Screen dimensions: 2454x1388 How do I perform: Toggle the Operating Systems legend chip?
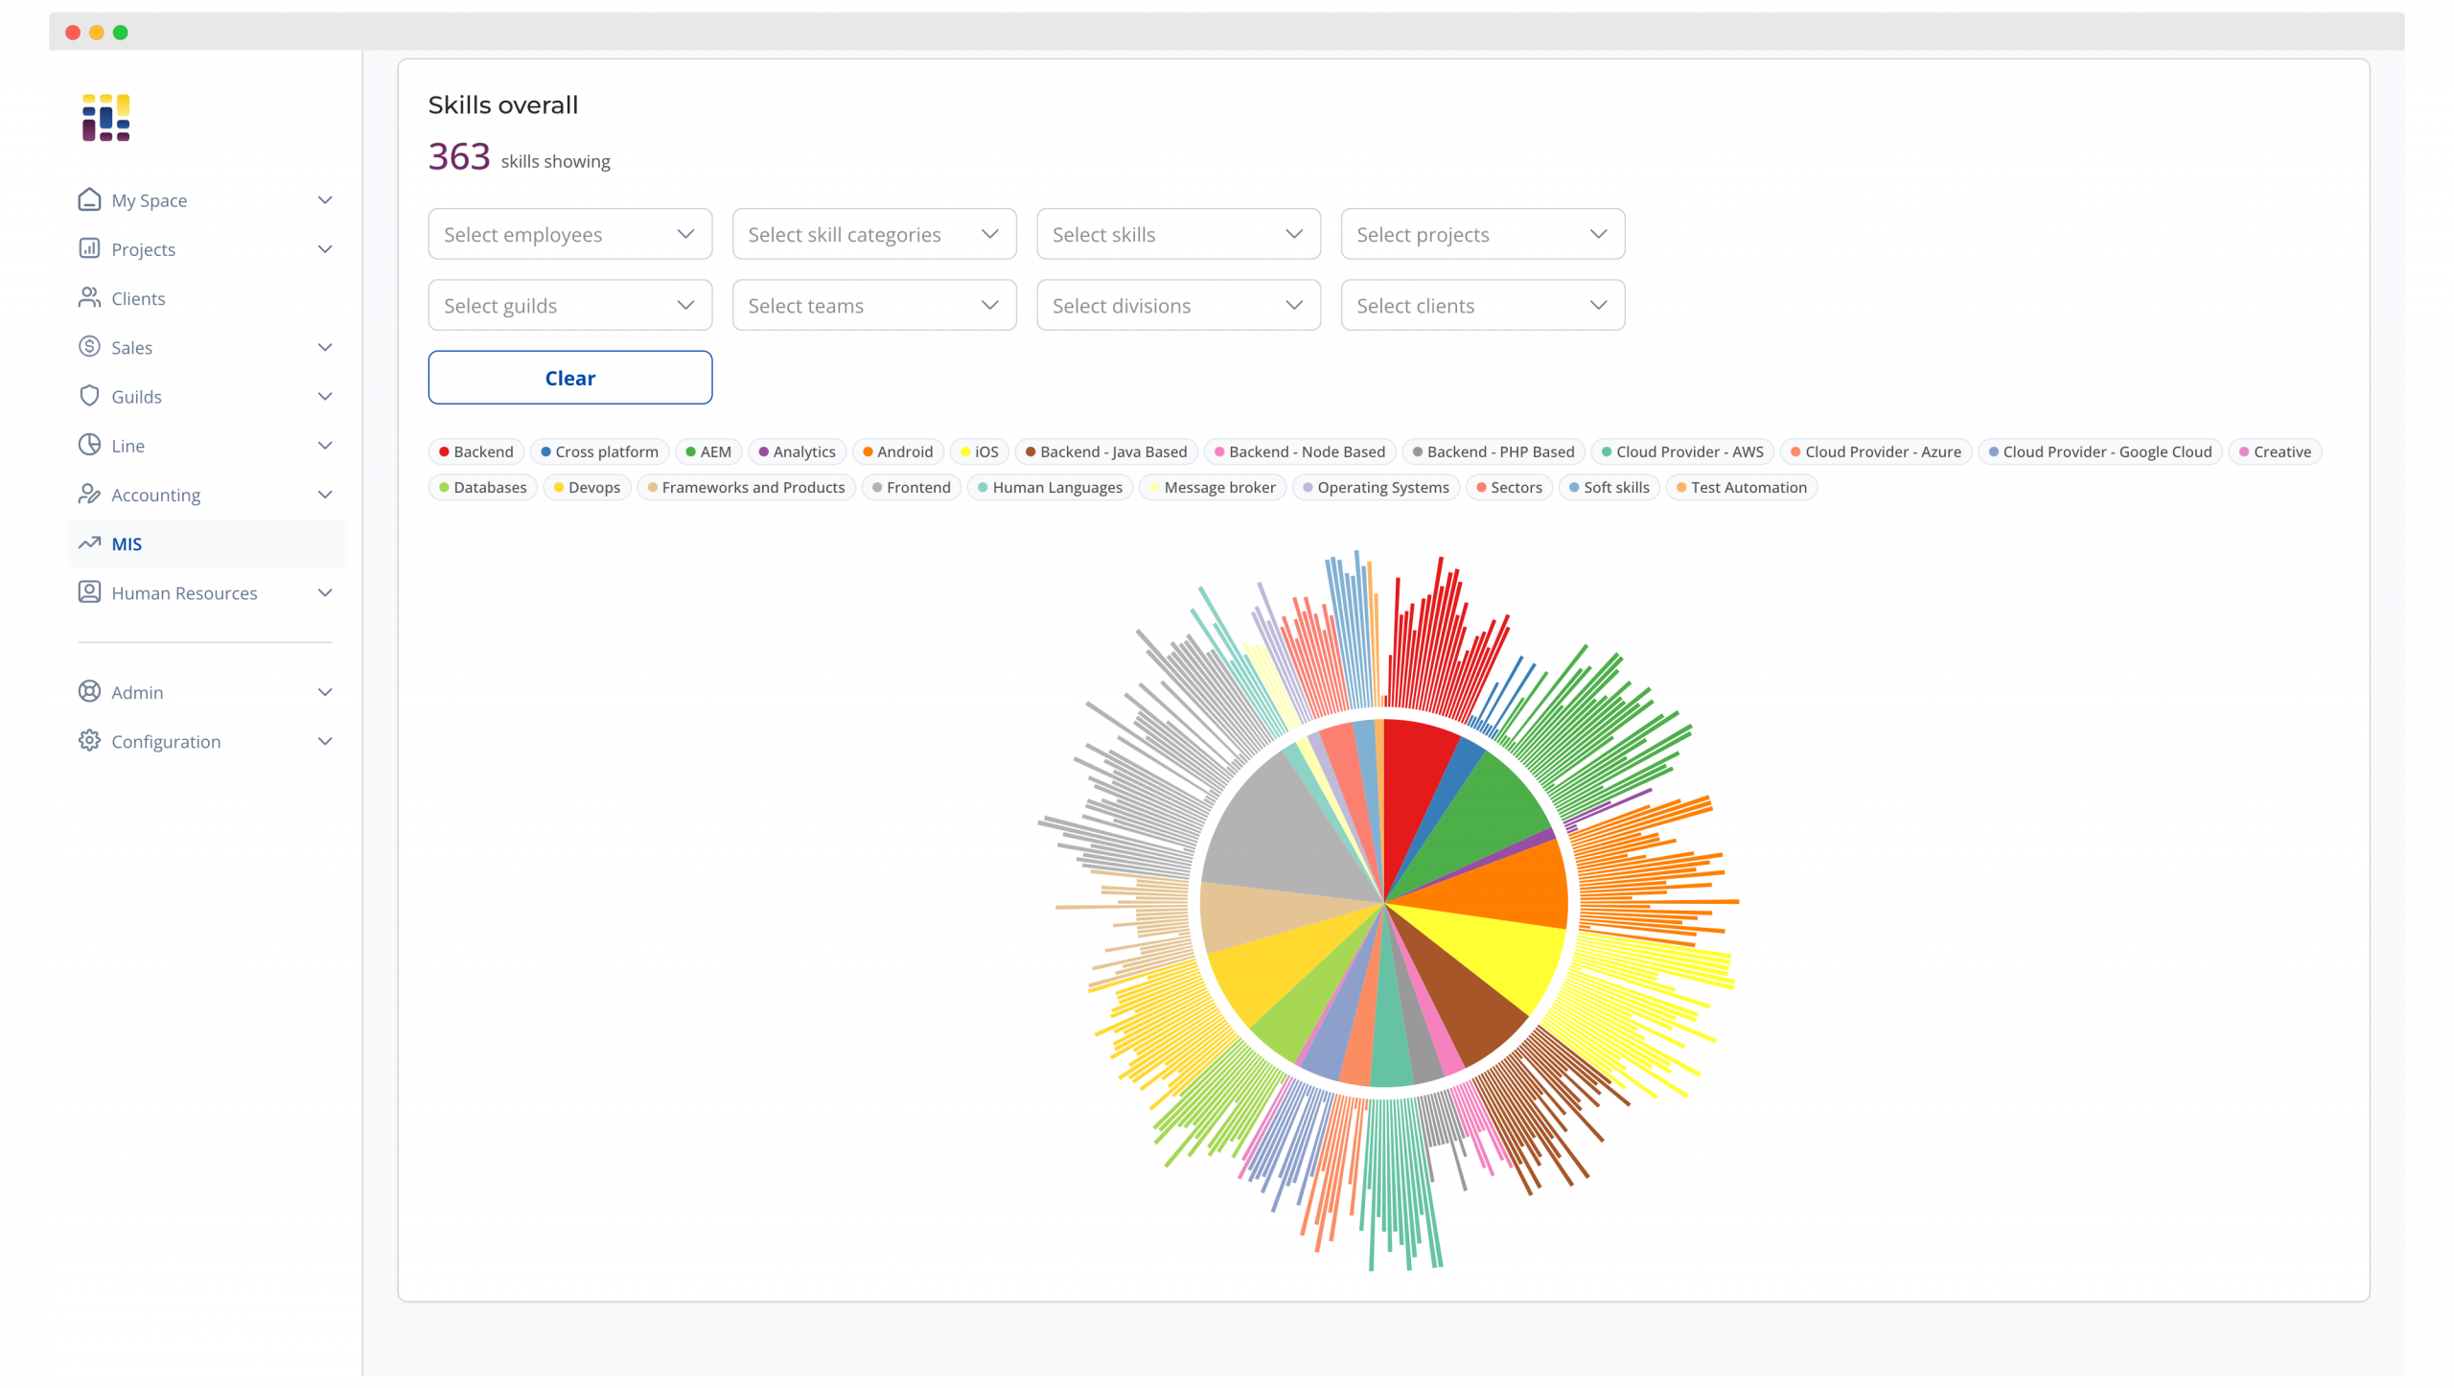pyautogui.click(x=1376, y=487)
